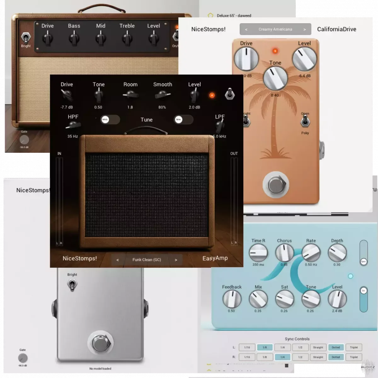Toggle the Mids switch in EasyAmp
This screenshot has height=378, width=378.
[x=110, y=119]
